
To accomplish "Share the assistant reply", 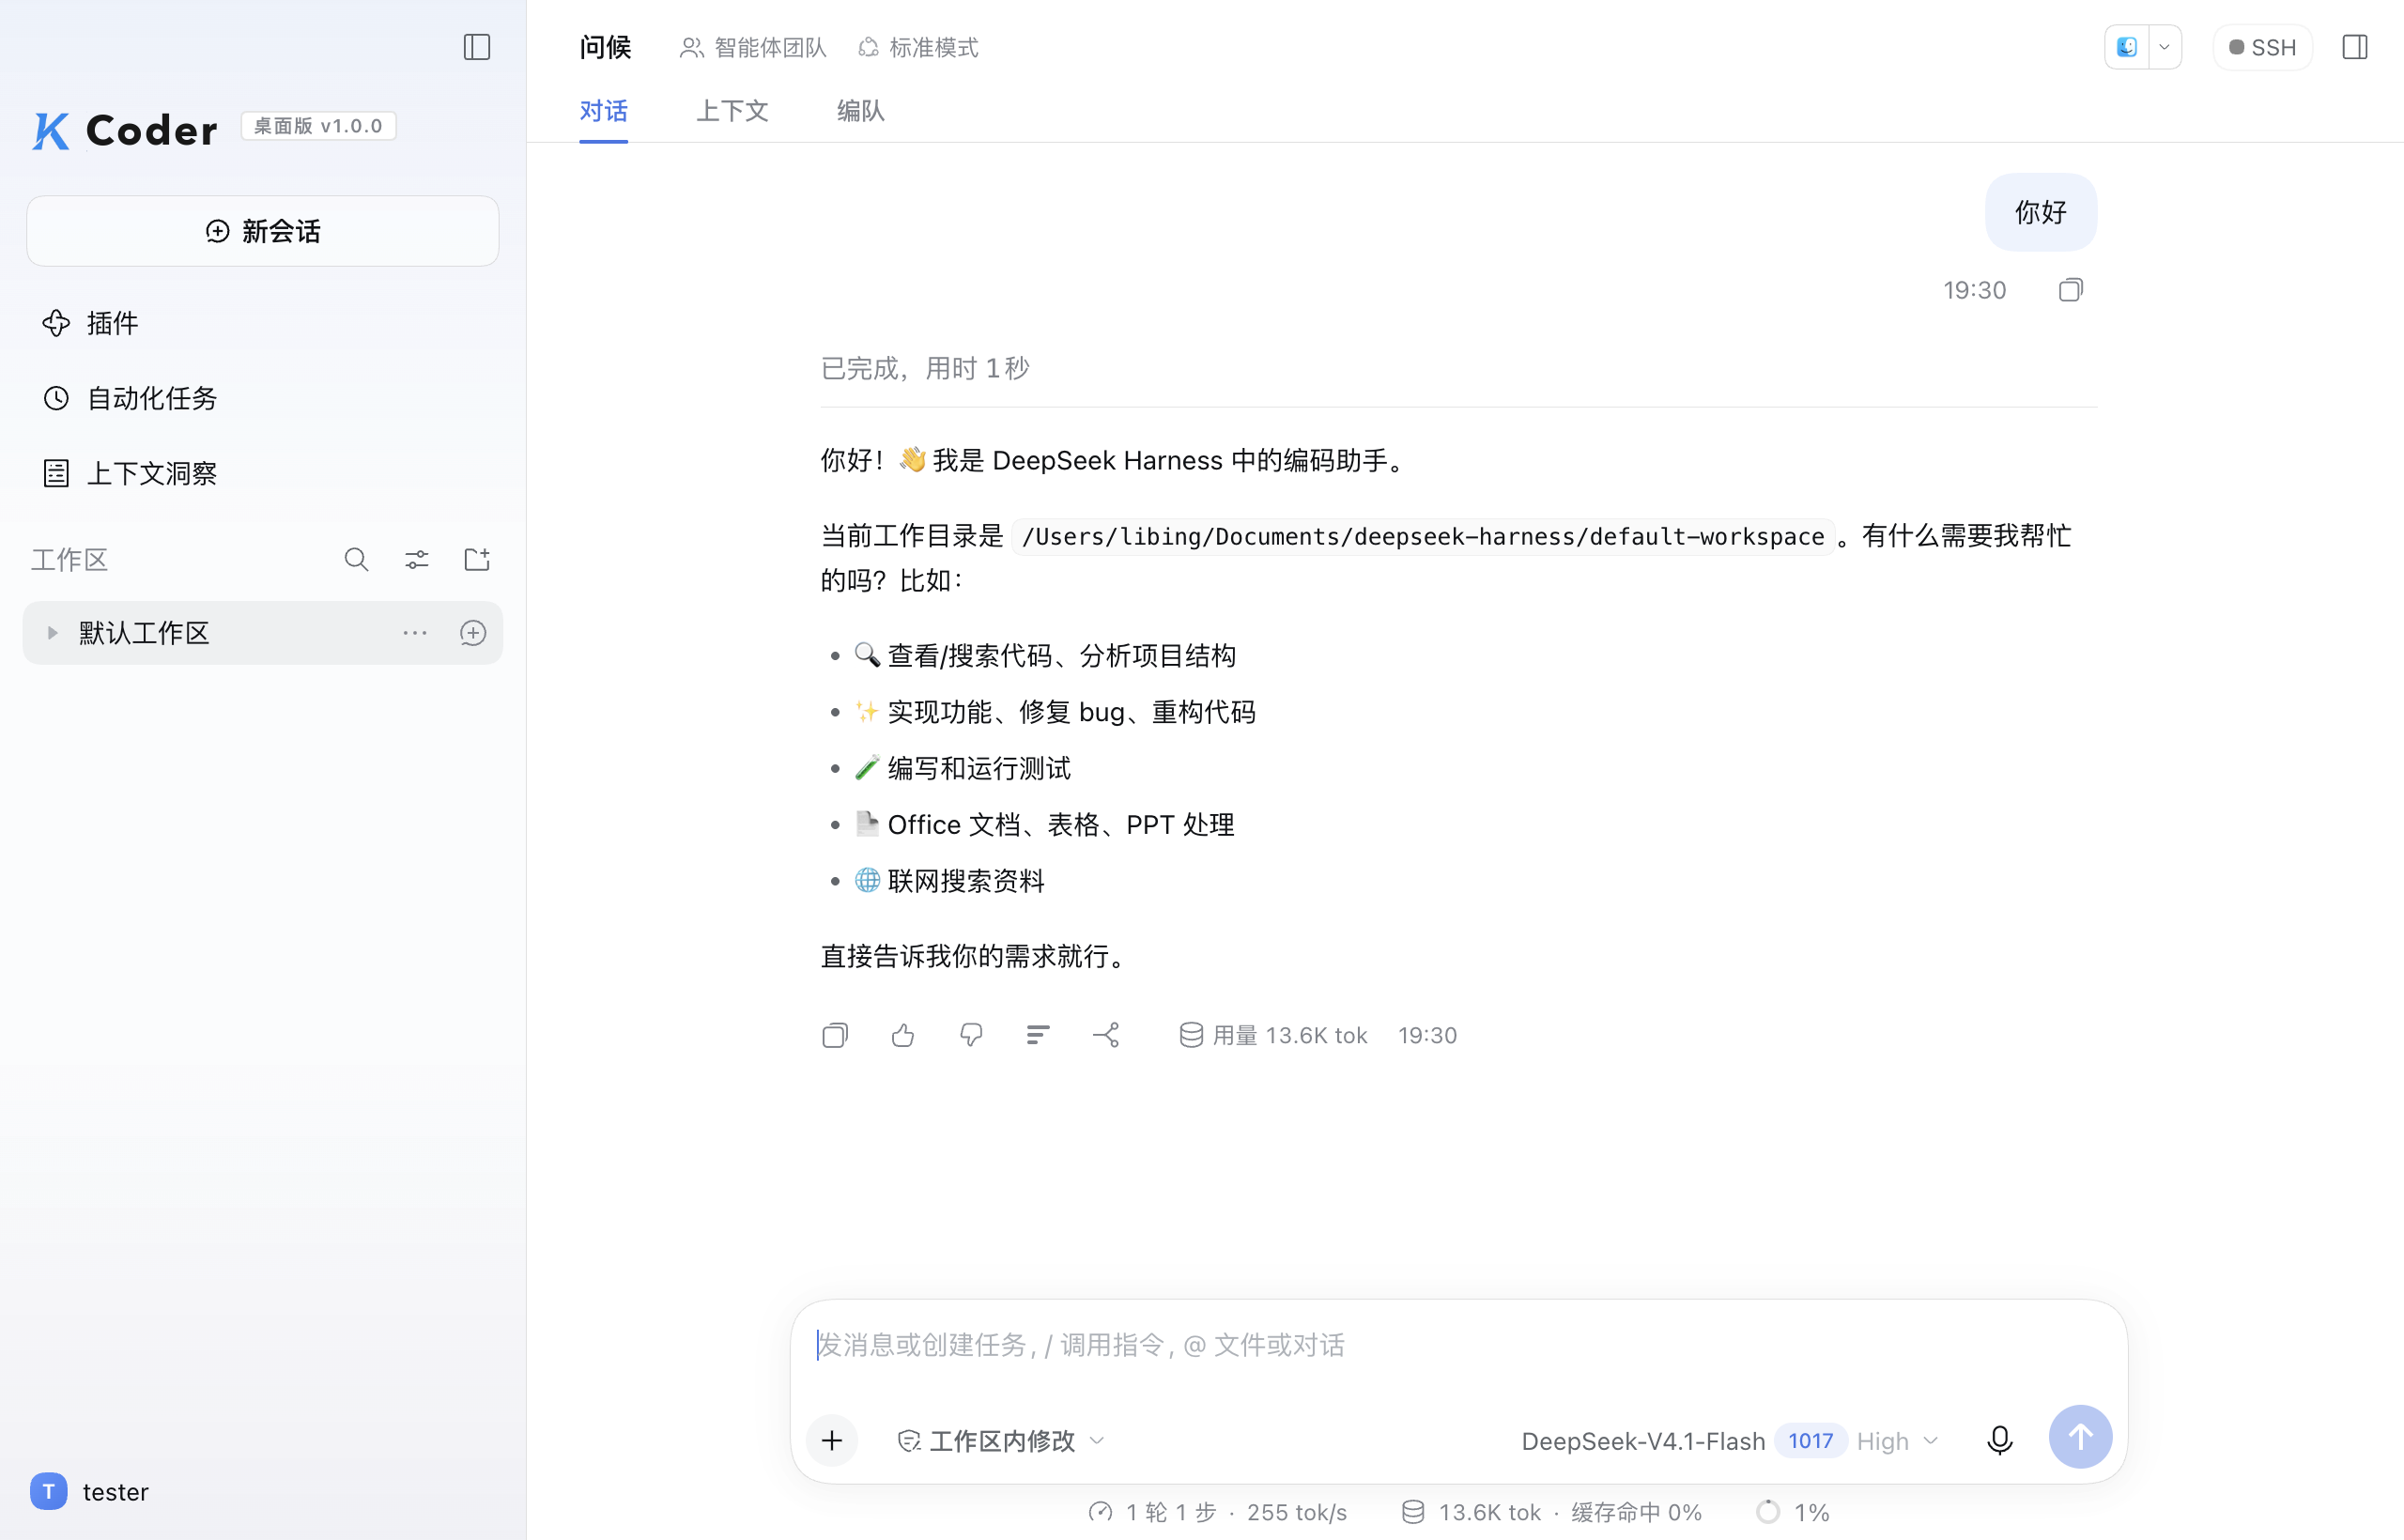I will coord(1106,1035).
